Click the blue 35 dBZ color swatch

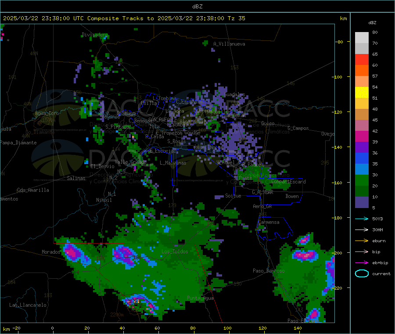click(362, 158)
